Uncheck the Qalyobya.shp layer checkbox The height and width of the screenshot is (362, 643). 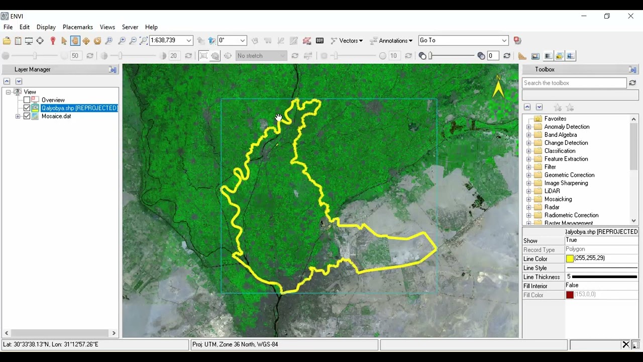[x=27, y=108]
